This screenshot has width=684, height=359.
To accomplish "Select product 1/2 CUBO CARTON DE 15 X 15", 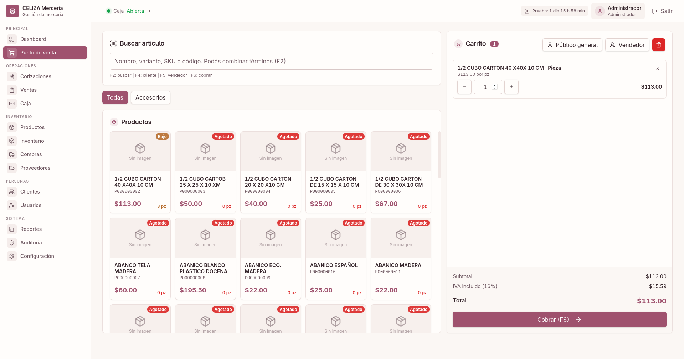I will (x=336, y=172).
